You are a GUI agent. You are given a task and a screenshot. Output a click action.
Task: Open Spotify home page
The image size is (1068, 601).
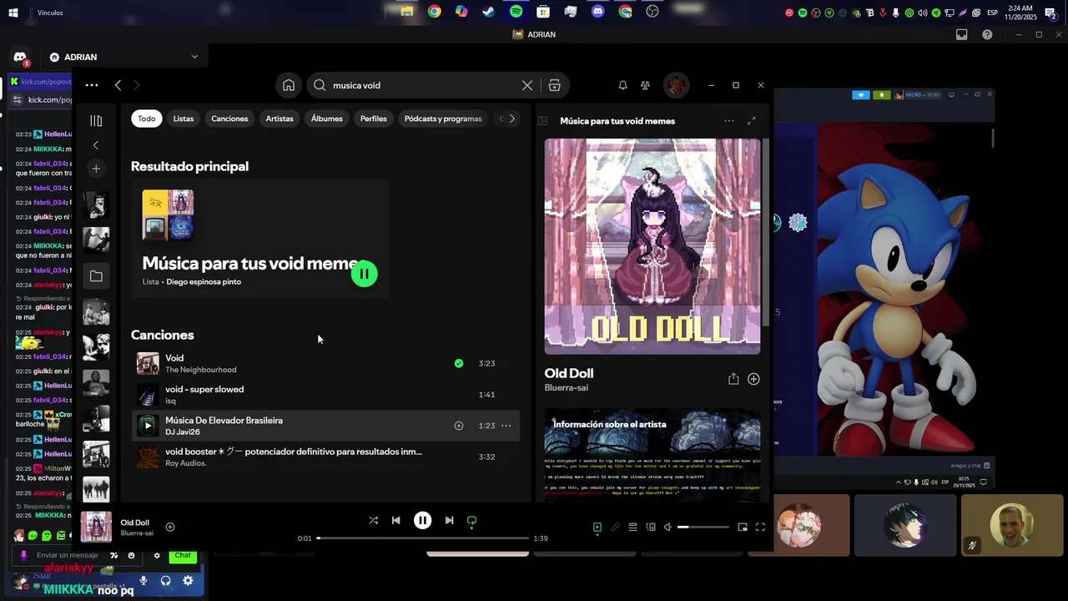[x=289, y=85]
